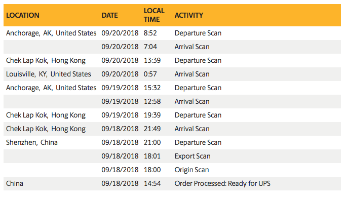
Task: Click the 7:04 local time cell
Action: coord(150,47)
